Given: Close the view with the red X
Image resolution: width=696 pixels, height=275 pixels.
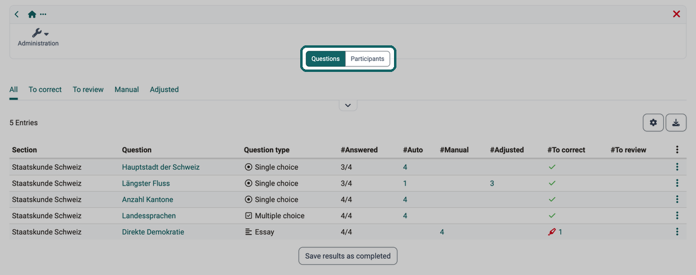Looking at the screenshot, I should [677, 14].
